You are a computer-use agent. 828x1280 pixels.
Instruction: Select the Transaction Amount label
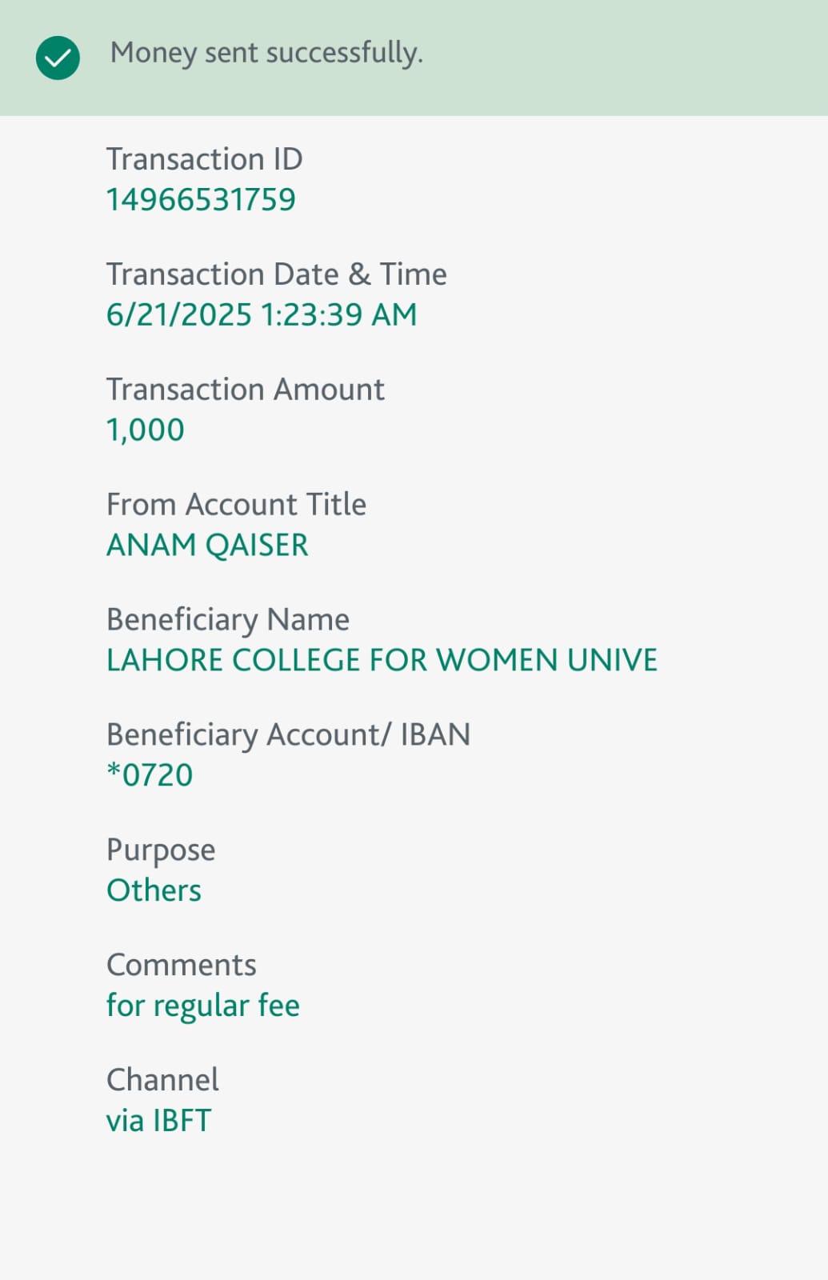pos(245,390)
